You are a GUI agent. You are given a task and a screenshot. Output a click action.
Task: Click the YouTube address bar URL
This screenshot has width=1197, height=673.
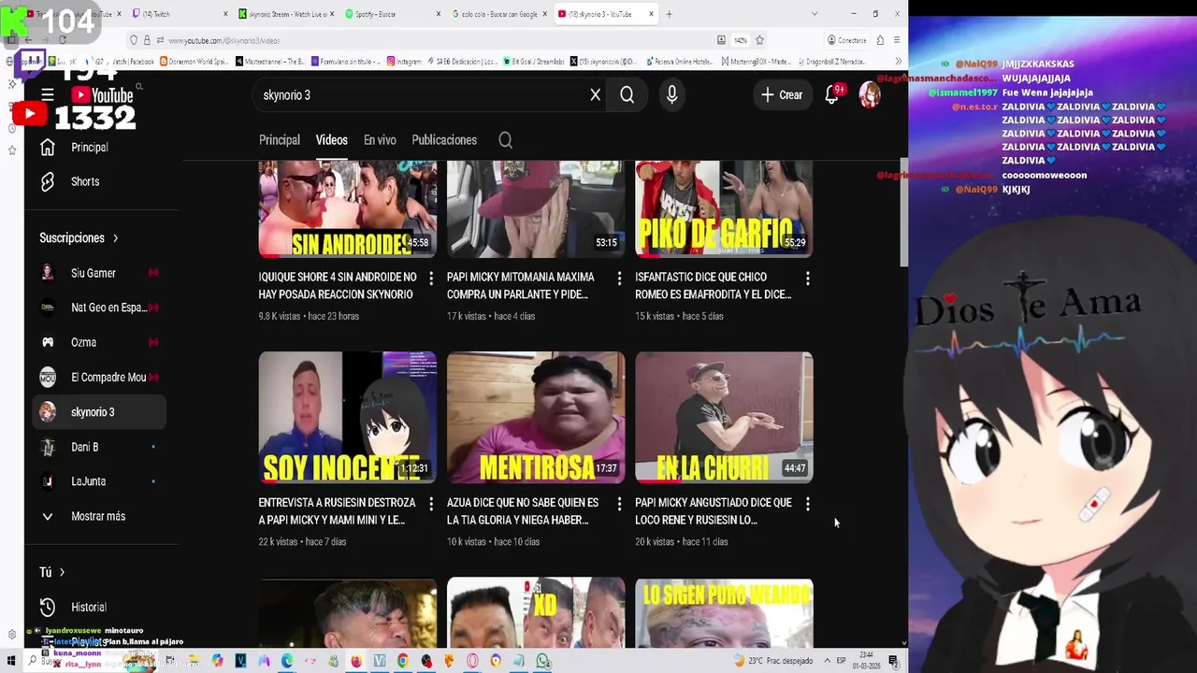(x=224, y=40)
